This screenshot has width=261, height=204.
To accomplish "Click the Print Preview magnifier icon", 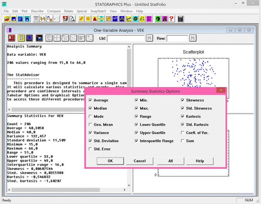I will click(x=72, y=19).
